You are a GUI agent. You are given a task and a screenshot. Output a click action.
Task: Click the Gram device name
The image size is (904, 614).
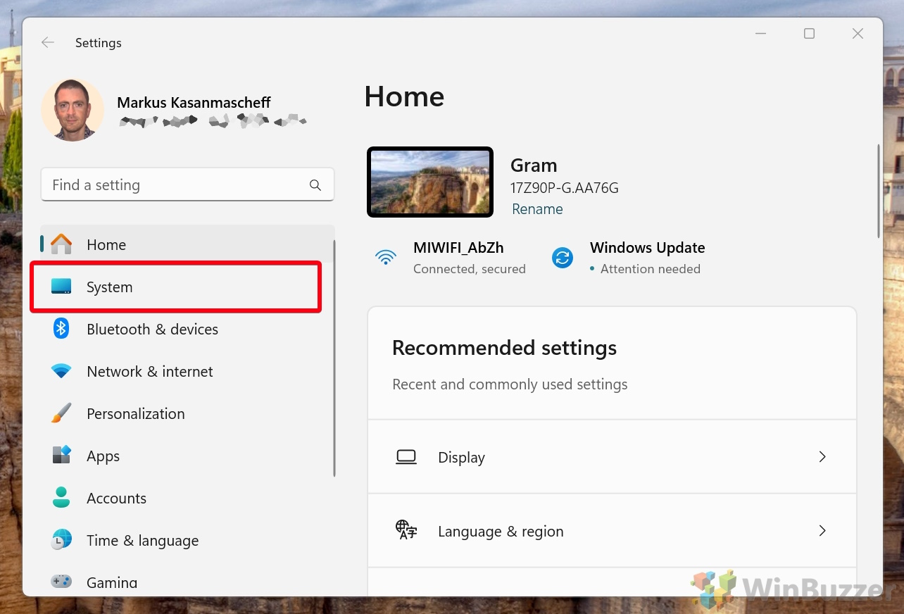coord(534,165)
